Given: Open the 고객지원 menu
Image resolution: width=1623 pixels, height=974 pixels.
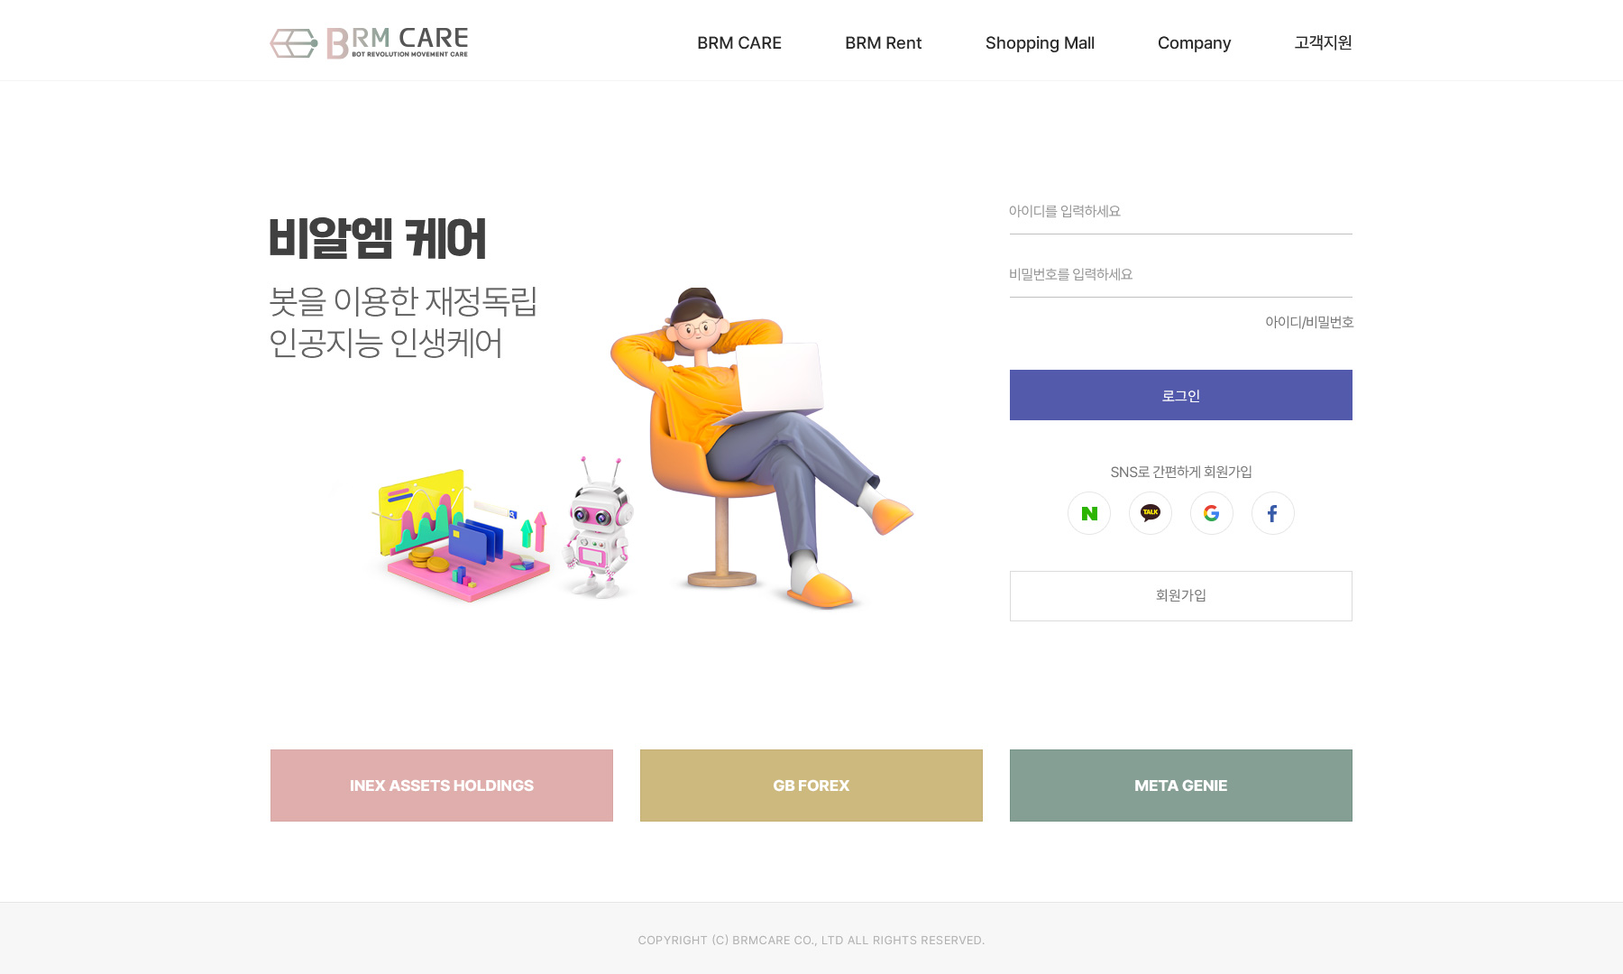Looking at the screenshot, I should coord(1323,42).
